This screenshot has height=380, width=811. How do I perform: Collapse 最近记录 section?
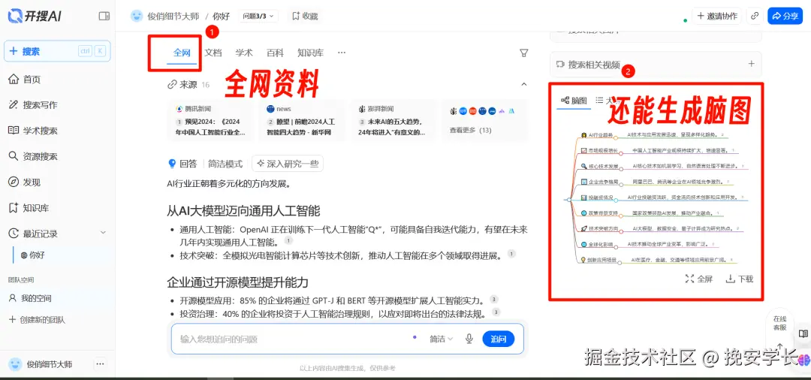(x=103, y=233)
